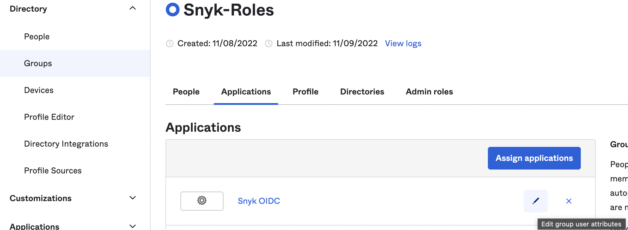Remove Snyk OIDC using the X icon
The image size is (628, 230).
click(569, 201)
